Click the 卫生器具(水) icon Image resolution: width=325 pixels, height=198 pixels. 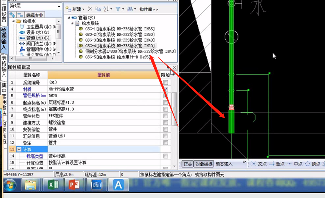coord(22,27)
